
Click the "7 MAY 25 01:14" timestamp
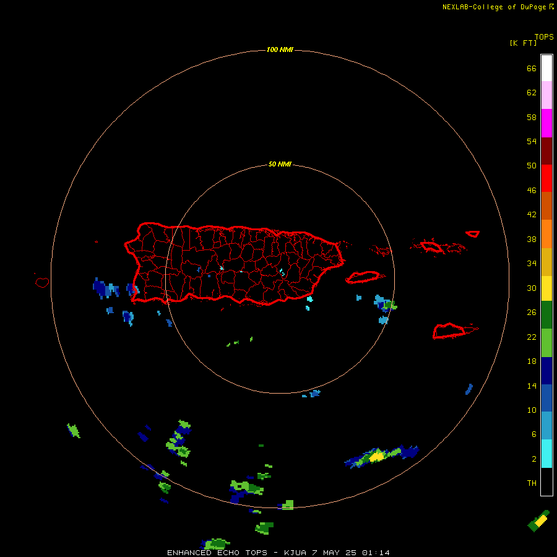tap(351, 553)
